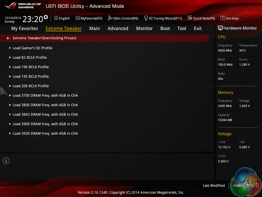Viewport: 262px width, 197px height.
Task: Click the info circle icon
Action: click(x=6, y=161)
